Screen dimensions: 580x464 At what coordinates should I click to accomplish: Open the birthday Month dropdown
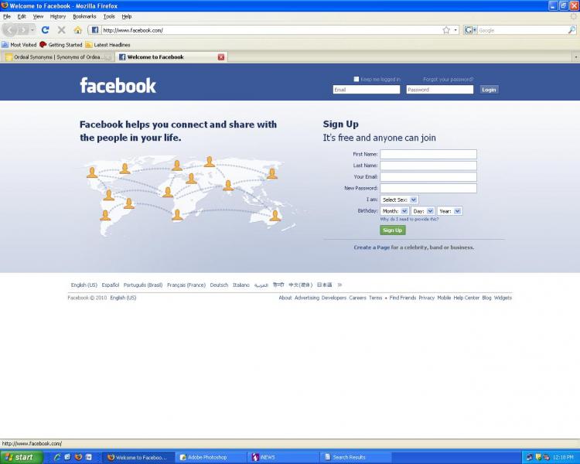tap(394, 211)
